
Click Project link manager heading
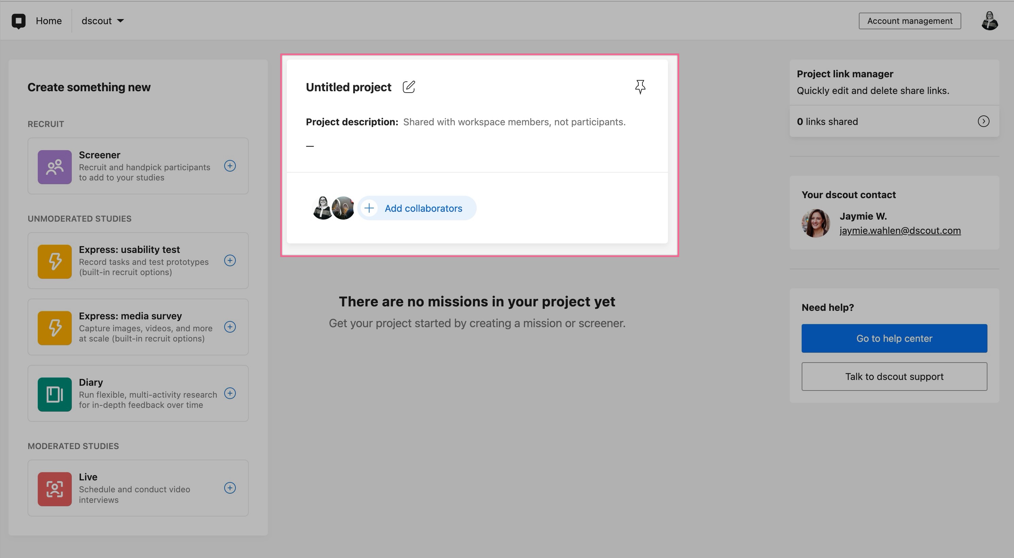[x=845, y=74]
